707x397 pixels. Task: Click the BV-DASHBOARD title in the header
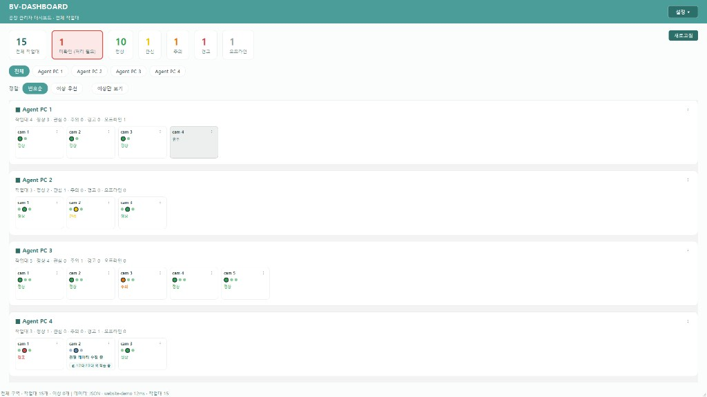point(39,7)
